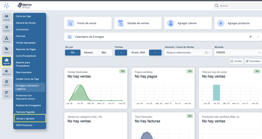Click the Calendario de Entregas icon
Image resolution: width=262 pixels, height=139 pixels.
click(x=70, y=37)
